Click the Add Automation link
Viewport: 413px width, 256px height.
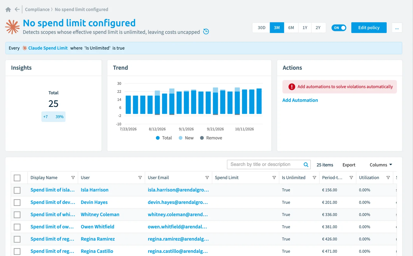(300, 100)
